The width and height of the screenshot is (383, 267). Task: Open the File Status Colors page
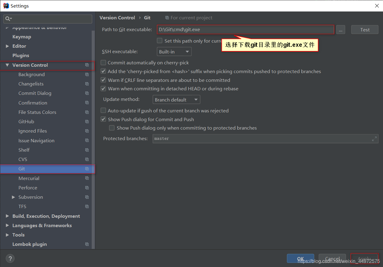[x=37, y=112]
